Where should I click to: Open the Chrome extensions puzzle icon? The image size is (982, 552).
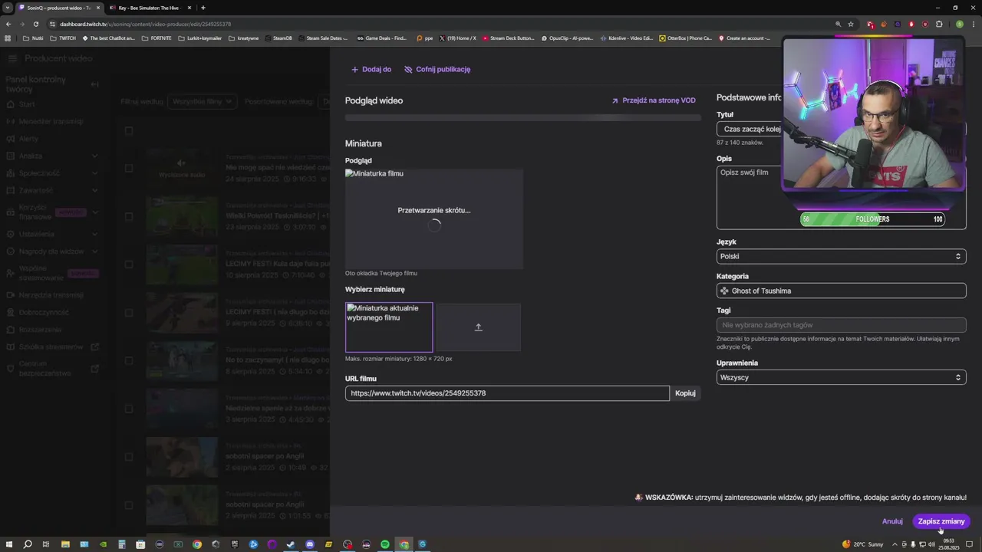click(x=939, y=24)
